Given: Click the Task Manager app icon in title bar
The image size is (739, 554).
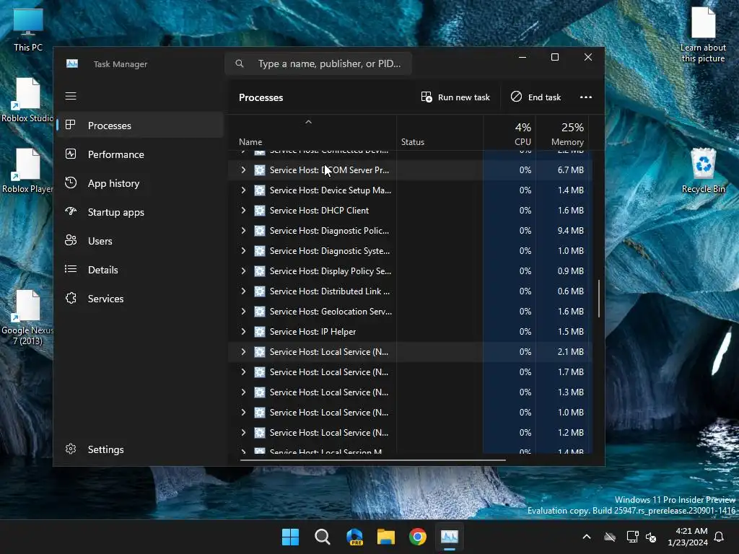Looking at the screenshot, I should [x=72, y=63].
